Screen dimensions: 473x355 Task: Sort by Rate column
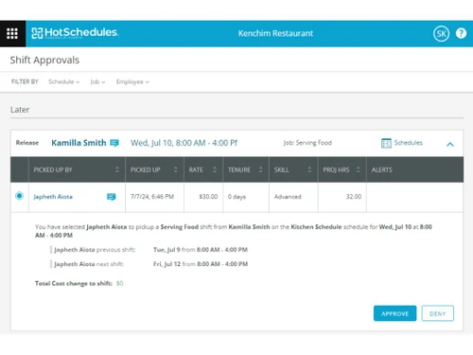[x=215, y=169]
